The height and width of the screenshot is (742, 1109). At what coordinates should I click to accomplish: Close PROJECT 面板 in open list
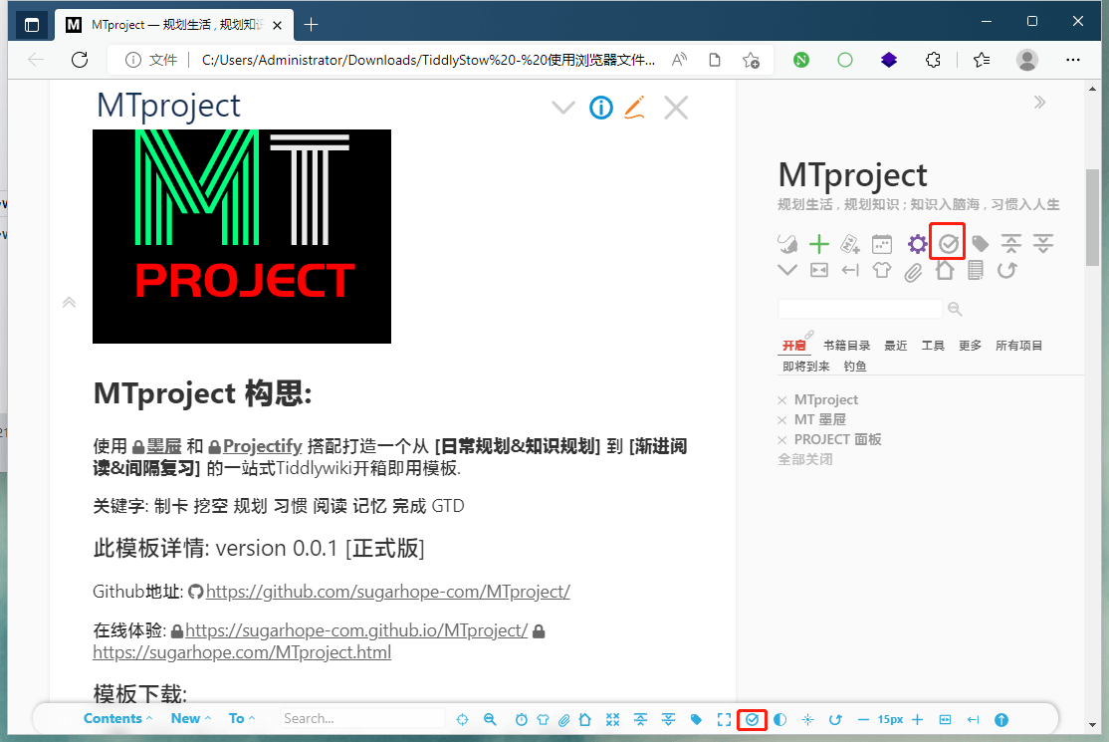point(782,440)
